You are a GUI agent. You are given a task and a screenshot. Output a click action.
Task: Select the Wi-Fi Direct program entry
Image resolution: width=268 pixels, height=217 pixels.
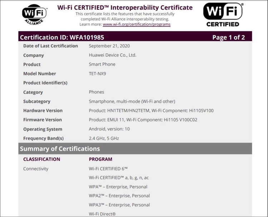(x=102, y=214)
